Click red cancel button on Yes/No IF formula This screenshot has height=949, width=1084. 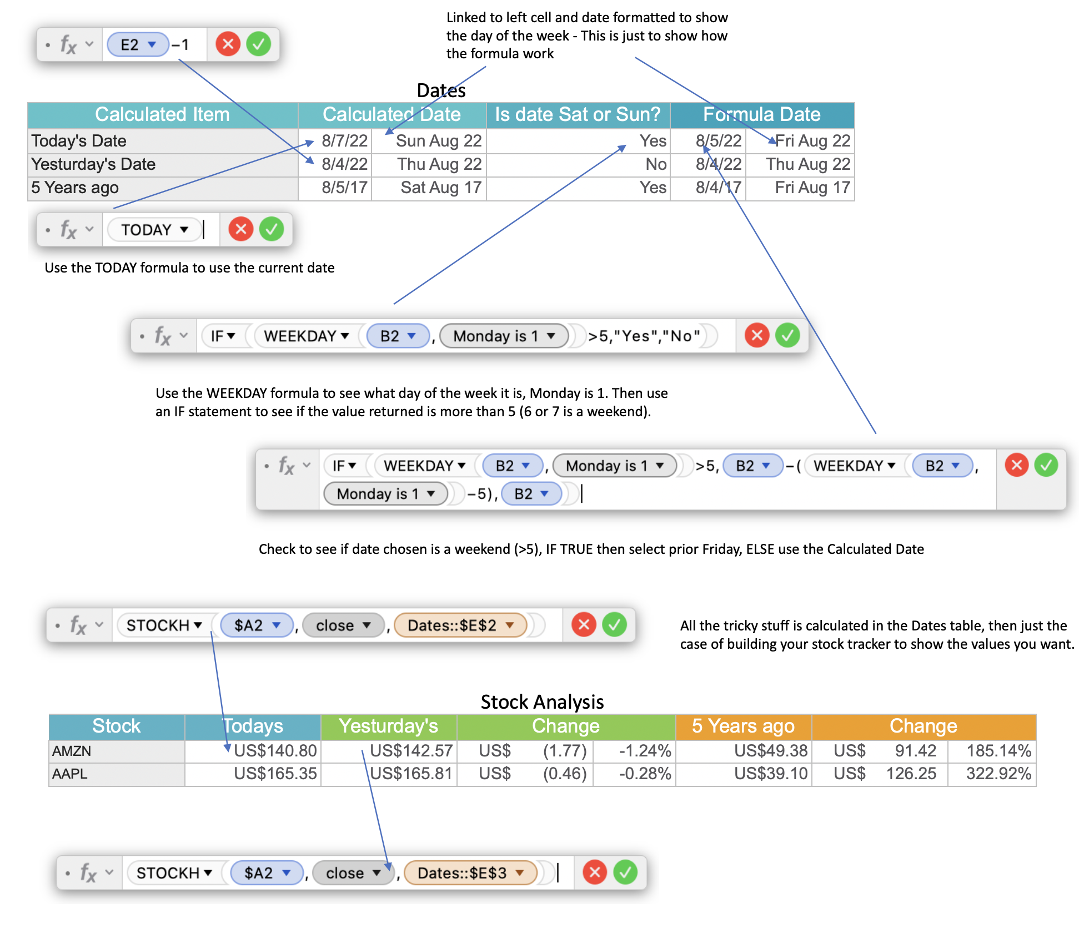(757, 335)
